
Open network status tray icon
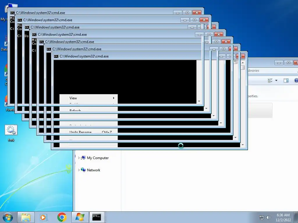262,217
